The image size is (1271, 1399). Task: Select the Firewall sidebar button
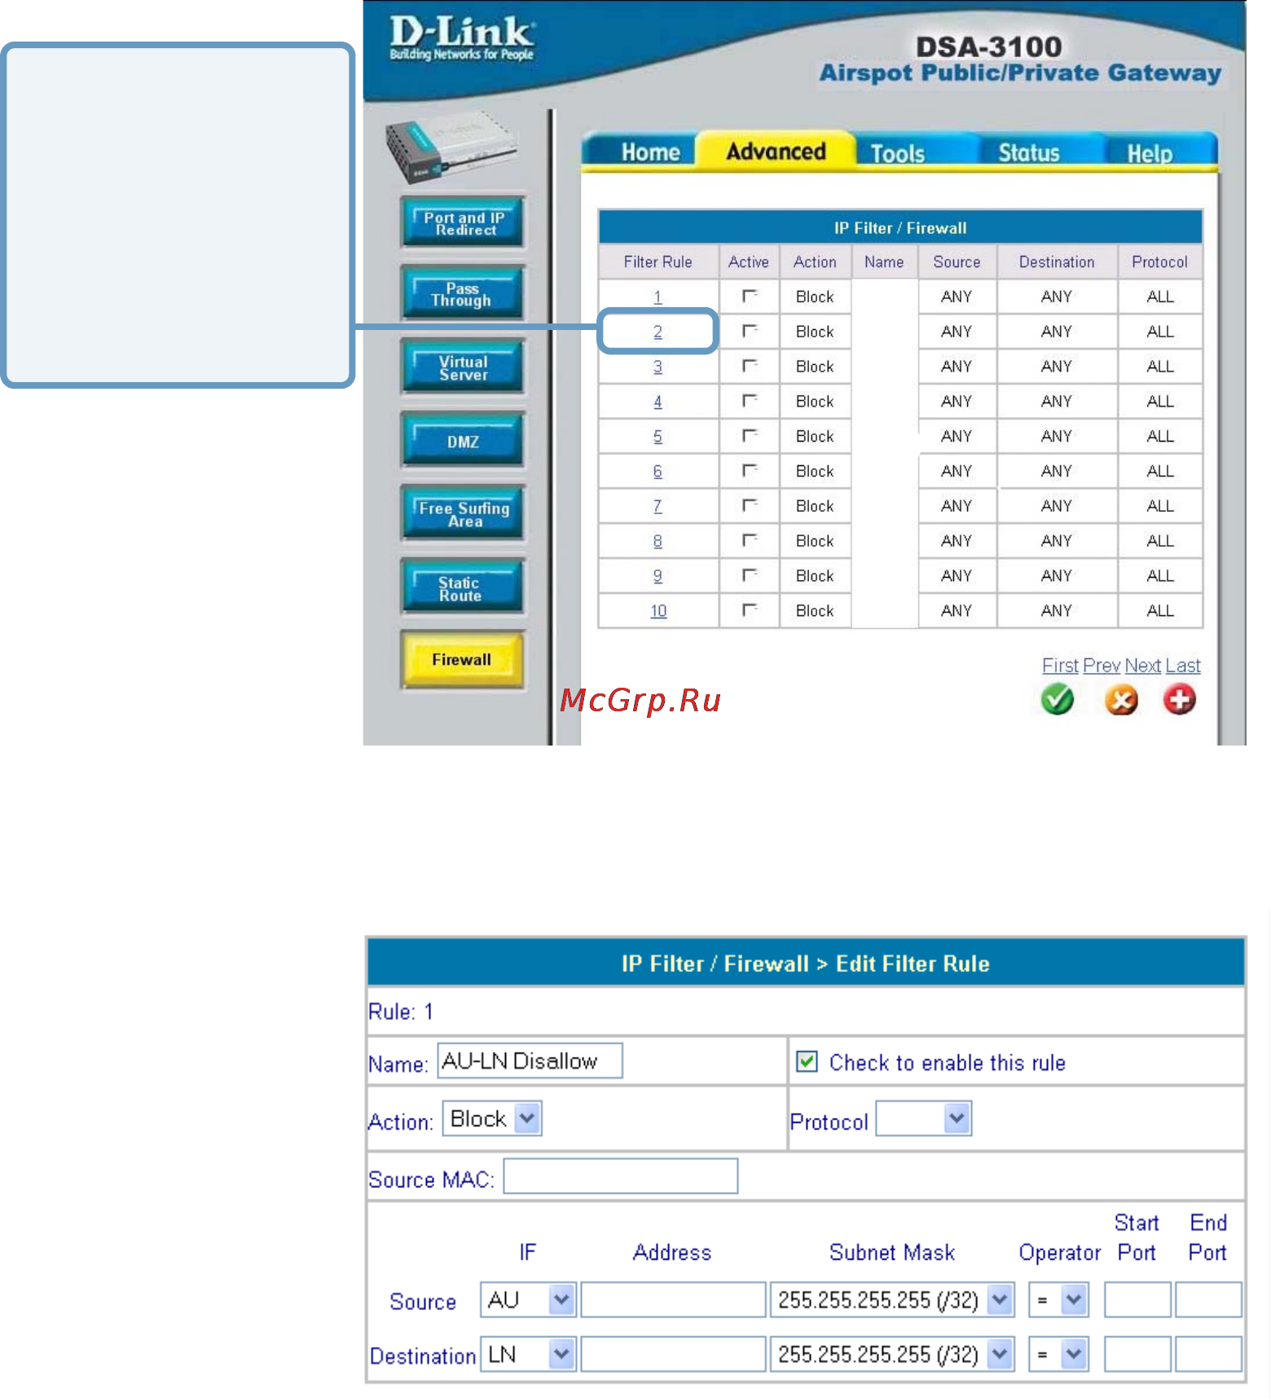click(462, 660)
